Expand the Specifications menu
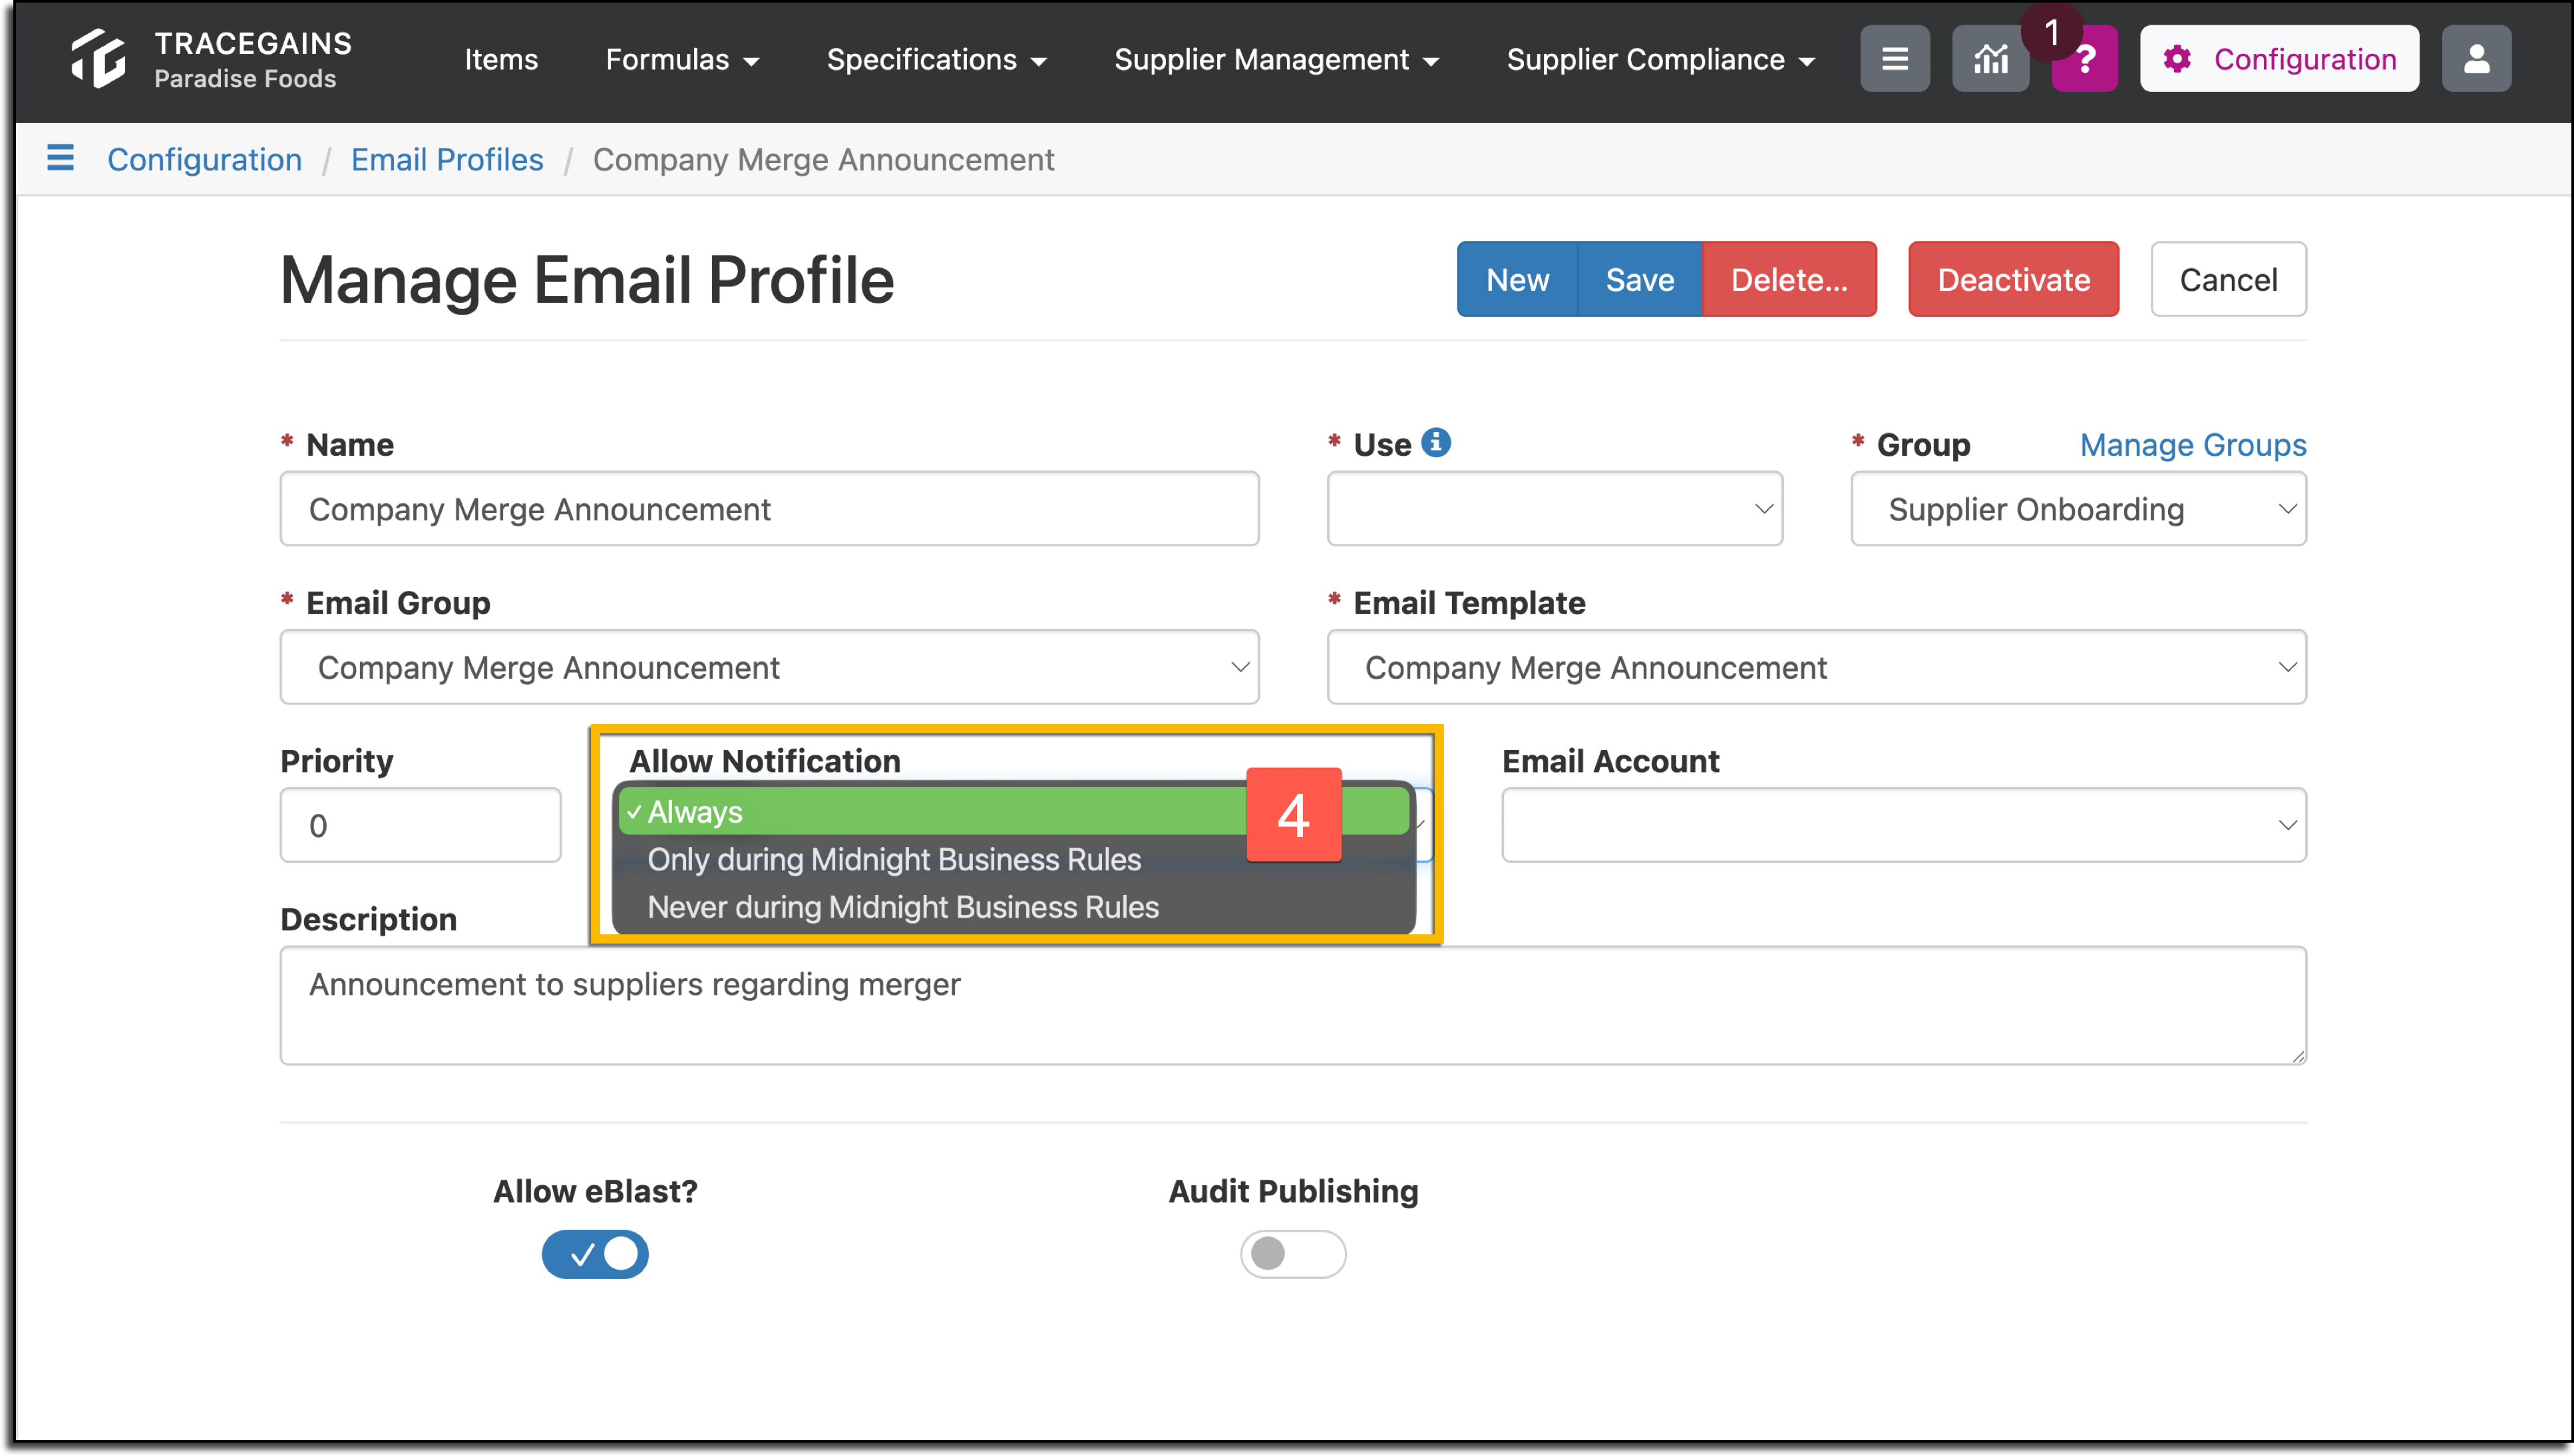Screen dimensions: 2574x1456 936,59
